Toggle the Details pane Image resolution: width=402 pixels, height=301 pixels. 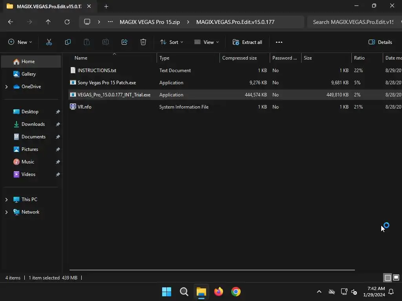[x=380, y=42]
